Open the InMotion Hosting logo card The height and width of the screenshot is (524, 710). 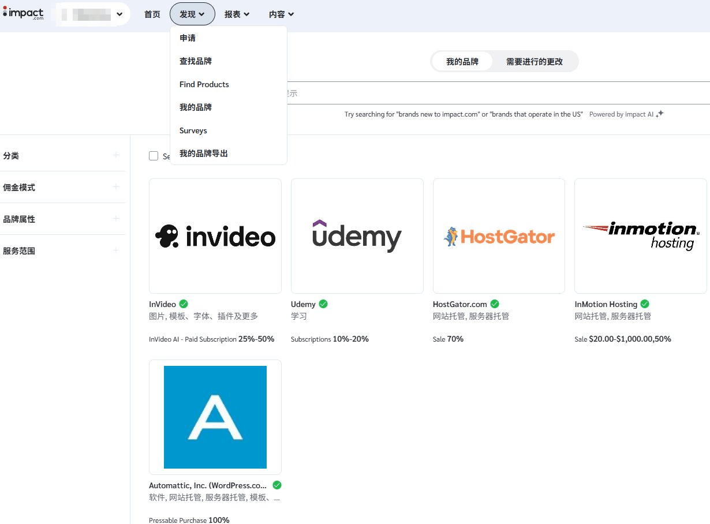point(641,236)
